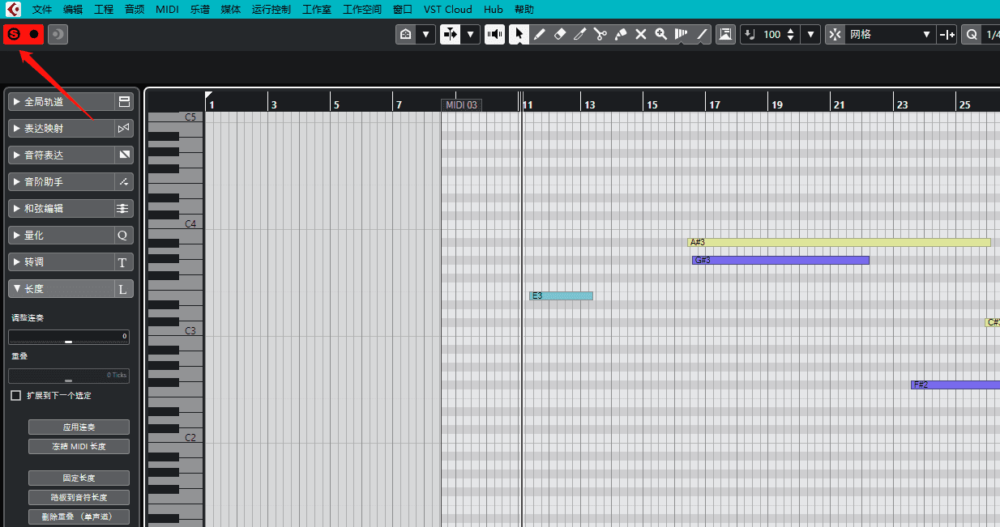Select the Mute X tool
Screen dimensions: 1000x527
pos(640,34)
